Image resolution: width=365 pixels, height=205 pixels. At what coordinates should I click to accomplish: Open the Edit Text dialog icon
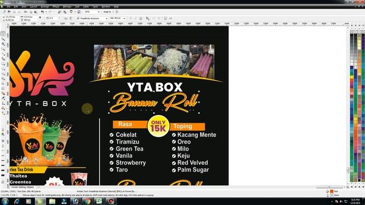(171, 18)
